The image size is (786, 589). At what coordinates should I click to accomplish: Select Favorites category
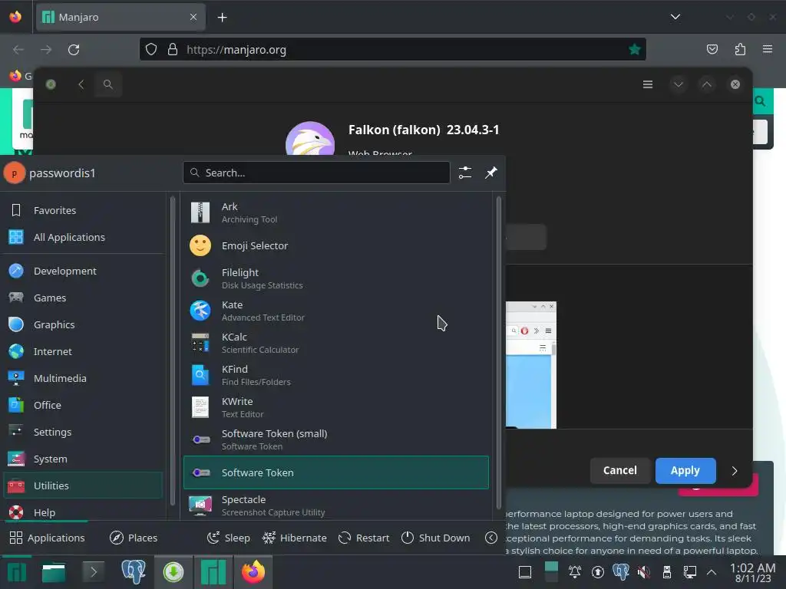point(83,210)
